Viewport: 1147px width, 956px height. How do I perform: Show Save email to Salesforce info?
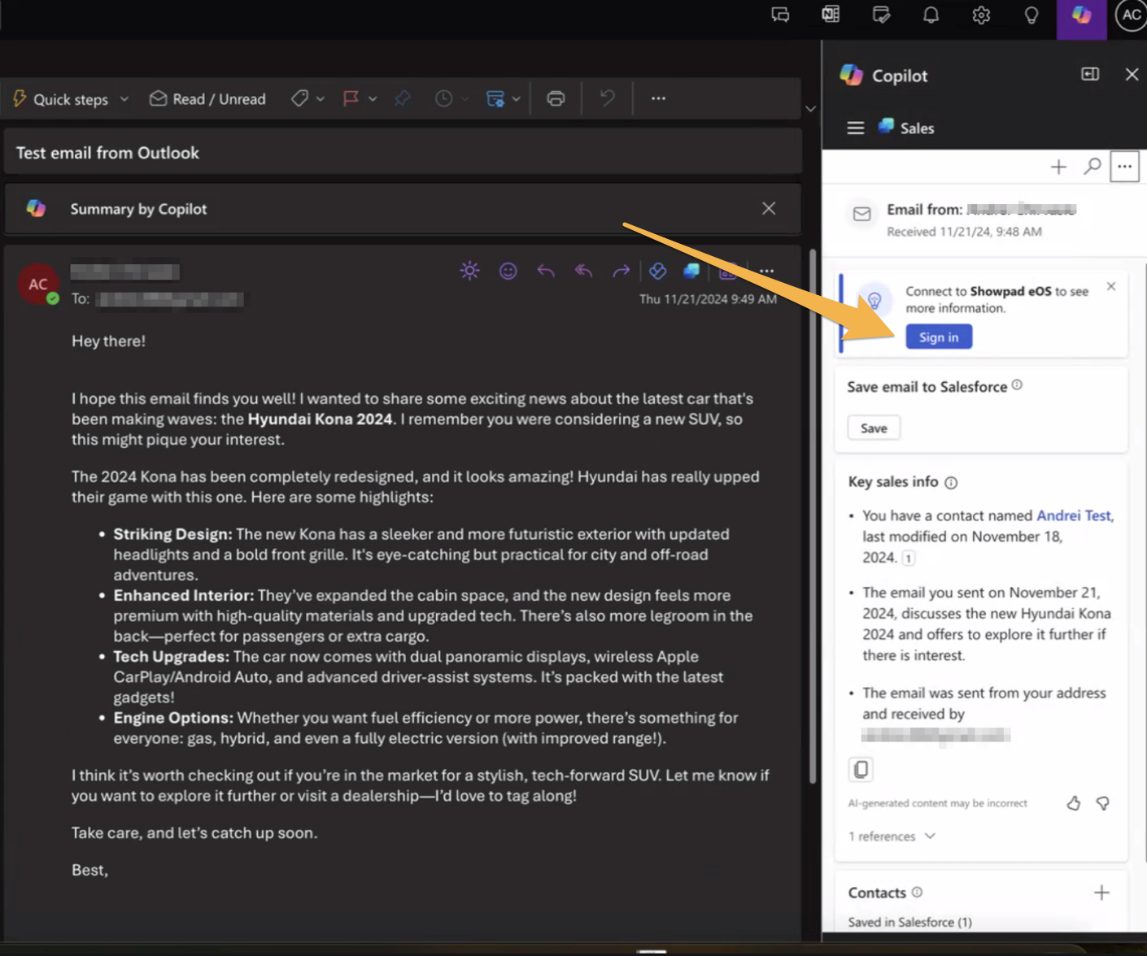(x=1017, y=385)
